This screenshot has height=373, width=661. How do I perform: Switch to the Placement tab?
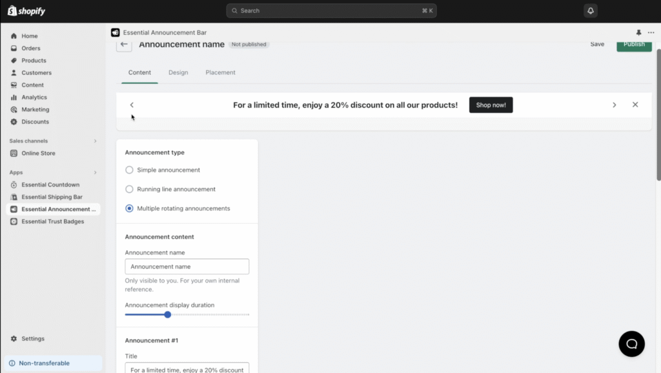(x=220, y=72)
